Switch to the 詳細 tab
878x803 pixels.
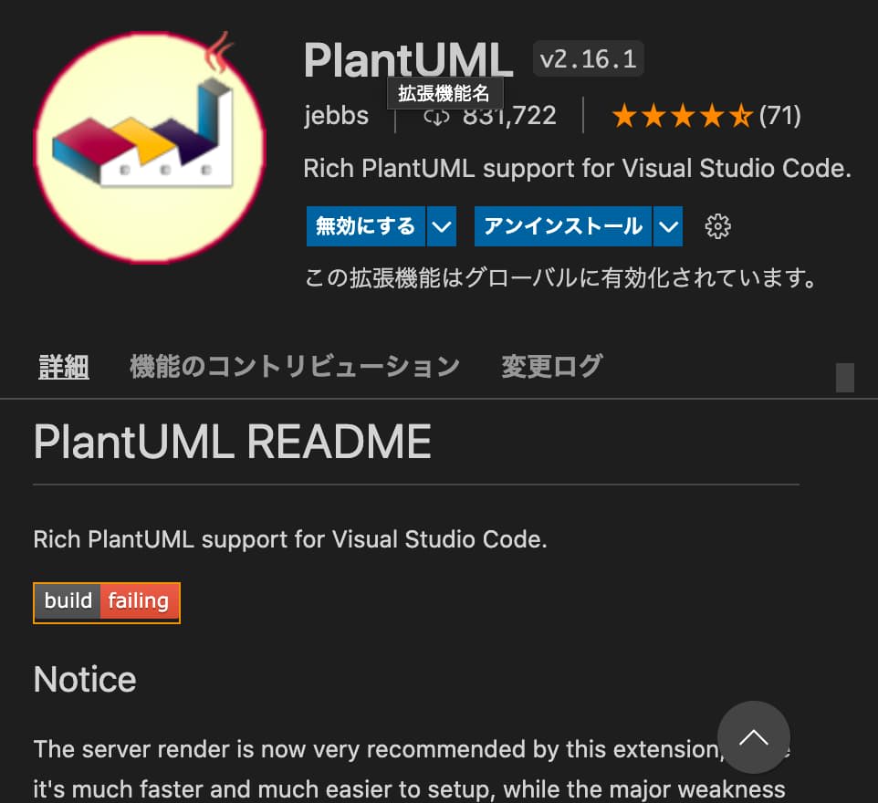click(64, 367)
